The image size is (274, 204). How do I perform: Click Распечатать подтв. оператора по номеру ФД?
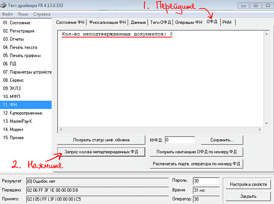tap(197, 164)
